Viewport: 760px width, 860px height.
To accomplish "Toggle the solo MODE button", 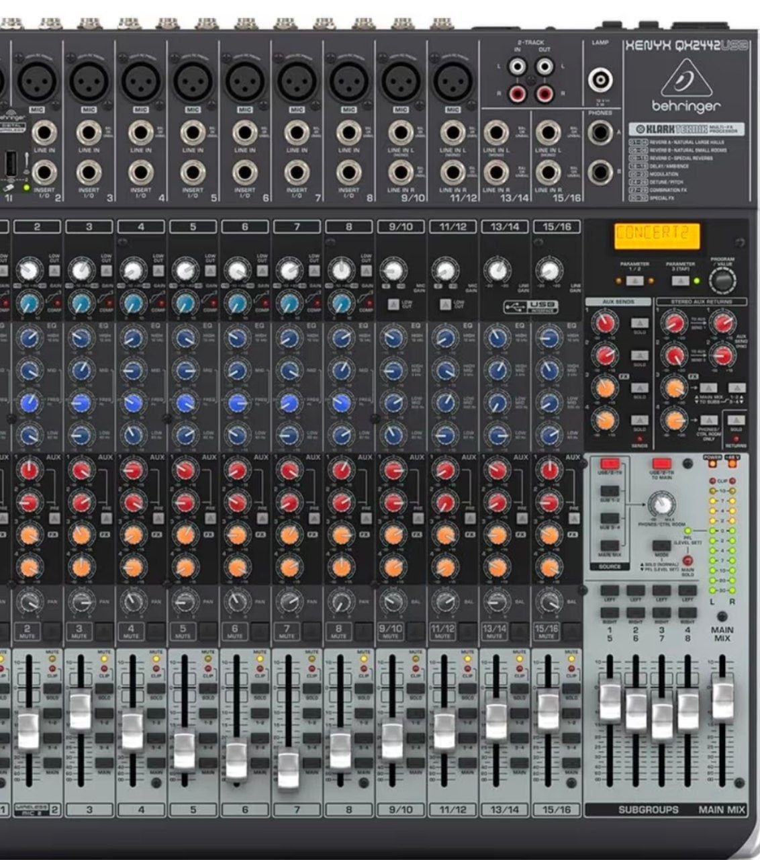I will click(x=661, y=545).
